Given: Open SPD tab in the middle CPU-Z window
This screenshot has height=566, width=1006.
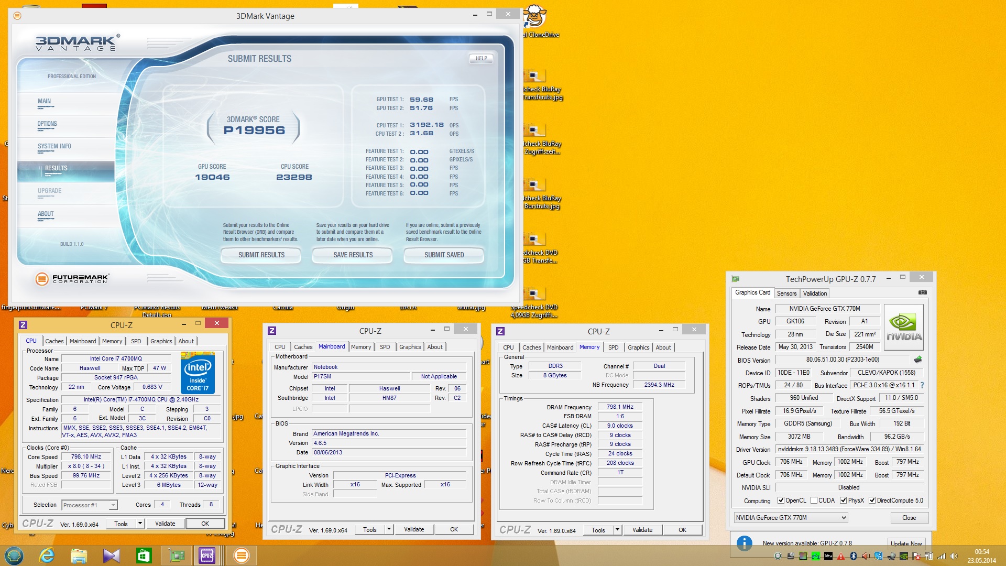Looking at the screenshot, I should [385, 347].
